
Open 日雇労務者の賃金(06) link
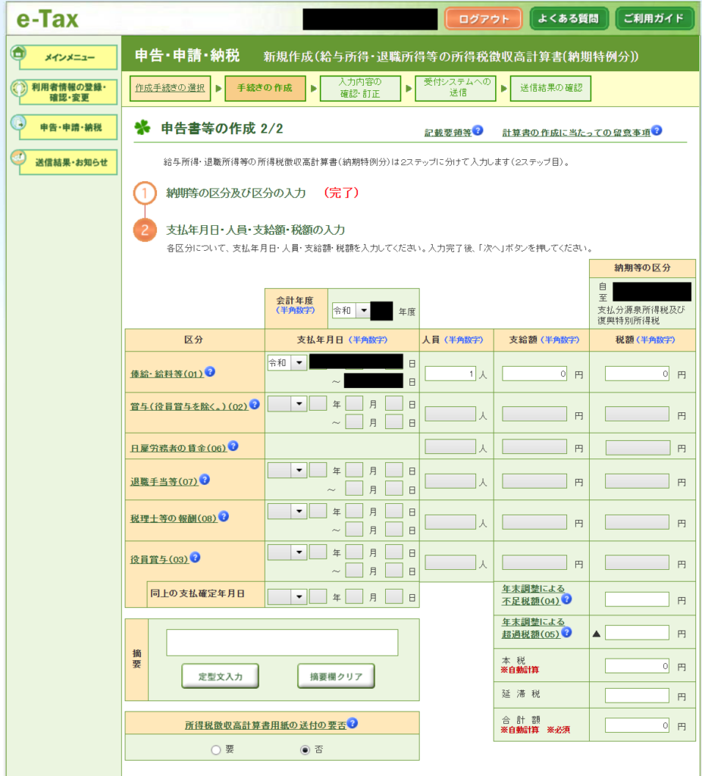click(178, 448)
